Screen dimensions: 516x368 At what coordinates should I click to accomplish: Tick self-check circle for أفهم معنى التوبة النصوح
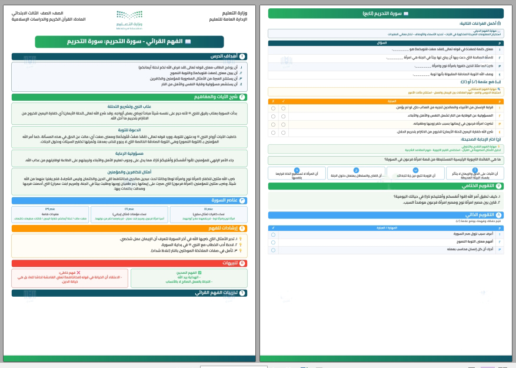pyautogui.click(x=273, y=243)
